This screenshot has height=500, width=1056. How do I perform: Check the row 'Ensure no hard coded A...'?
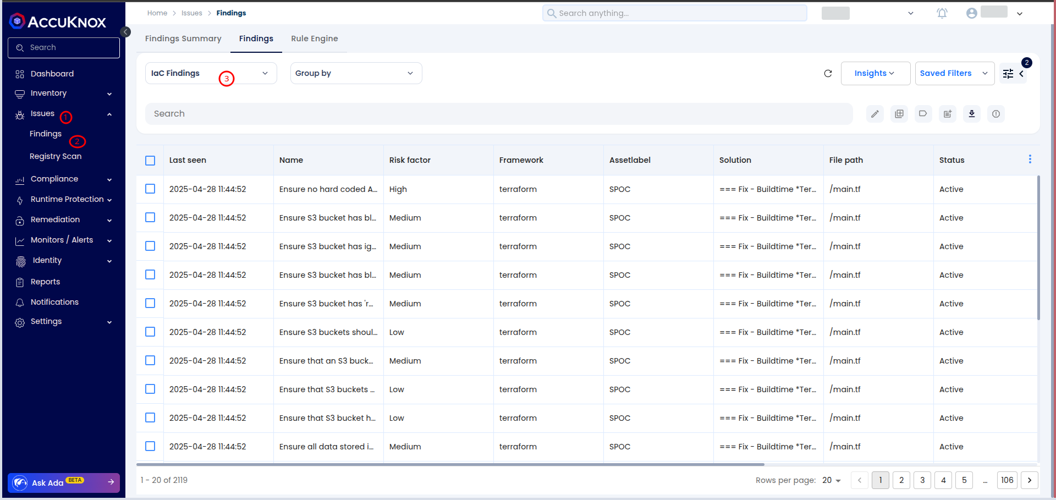pos(150,189)
